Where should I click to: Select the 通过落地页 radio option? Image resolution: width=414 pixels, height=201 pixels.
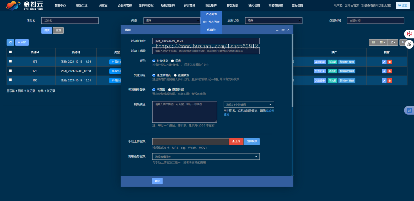click(x=154, y=75)
